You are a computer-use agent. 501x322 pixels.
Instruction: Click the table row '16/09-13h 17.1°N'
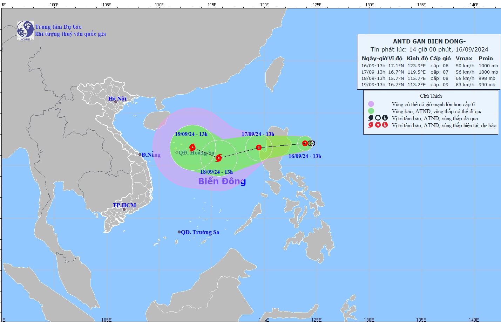tap(429, 66)
